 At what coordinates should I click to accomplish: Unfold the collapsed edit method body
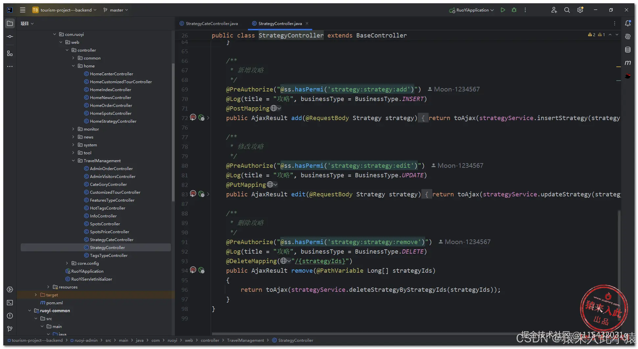click(x=208, y=194)
